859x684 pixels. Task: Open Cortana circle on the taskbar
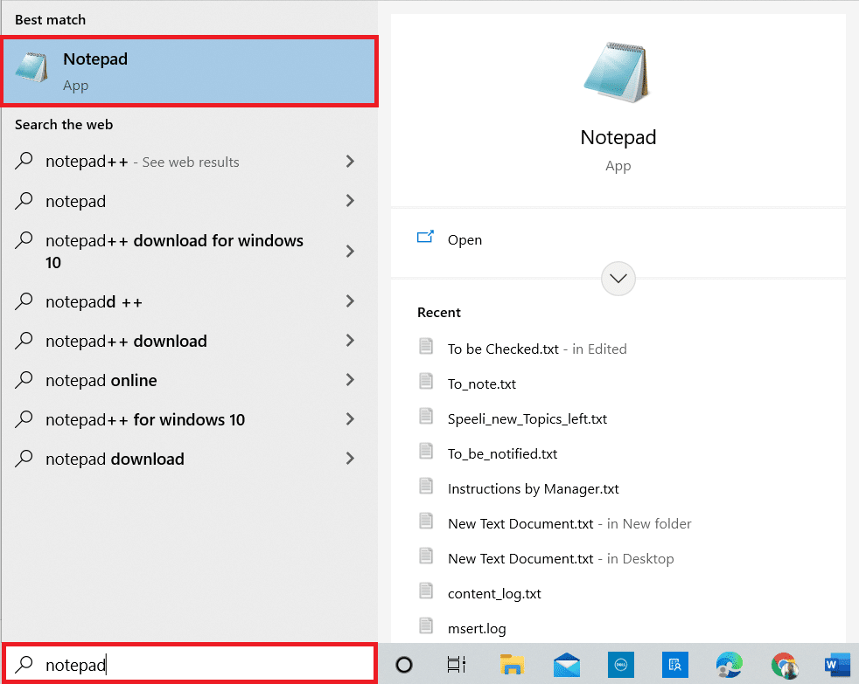click(x=404, y=665)
